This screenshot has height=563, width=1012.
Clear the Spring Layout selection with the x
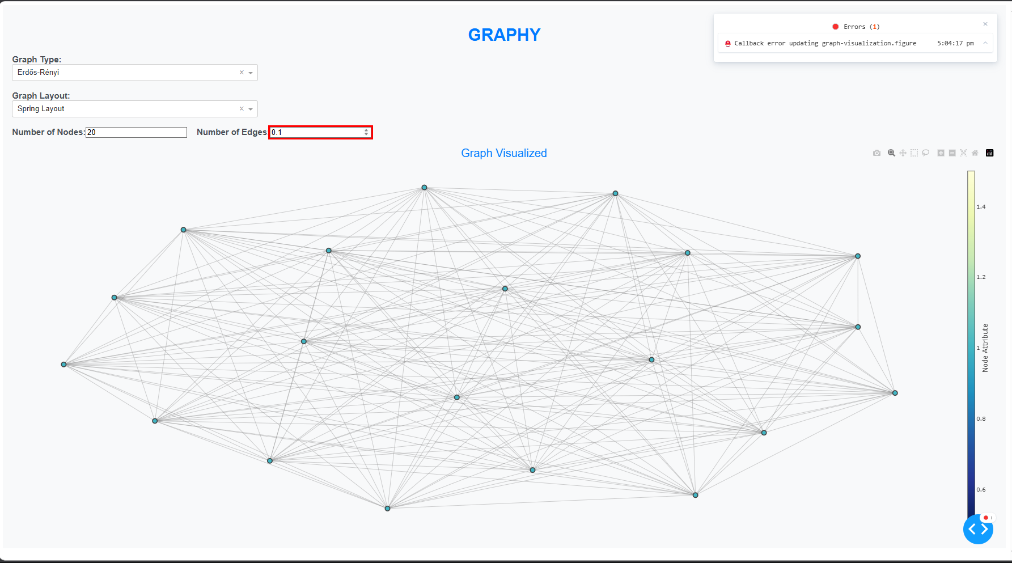[242, 109]
